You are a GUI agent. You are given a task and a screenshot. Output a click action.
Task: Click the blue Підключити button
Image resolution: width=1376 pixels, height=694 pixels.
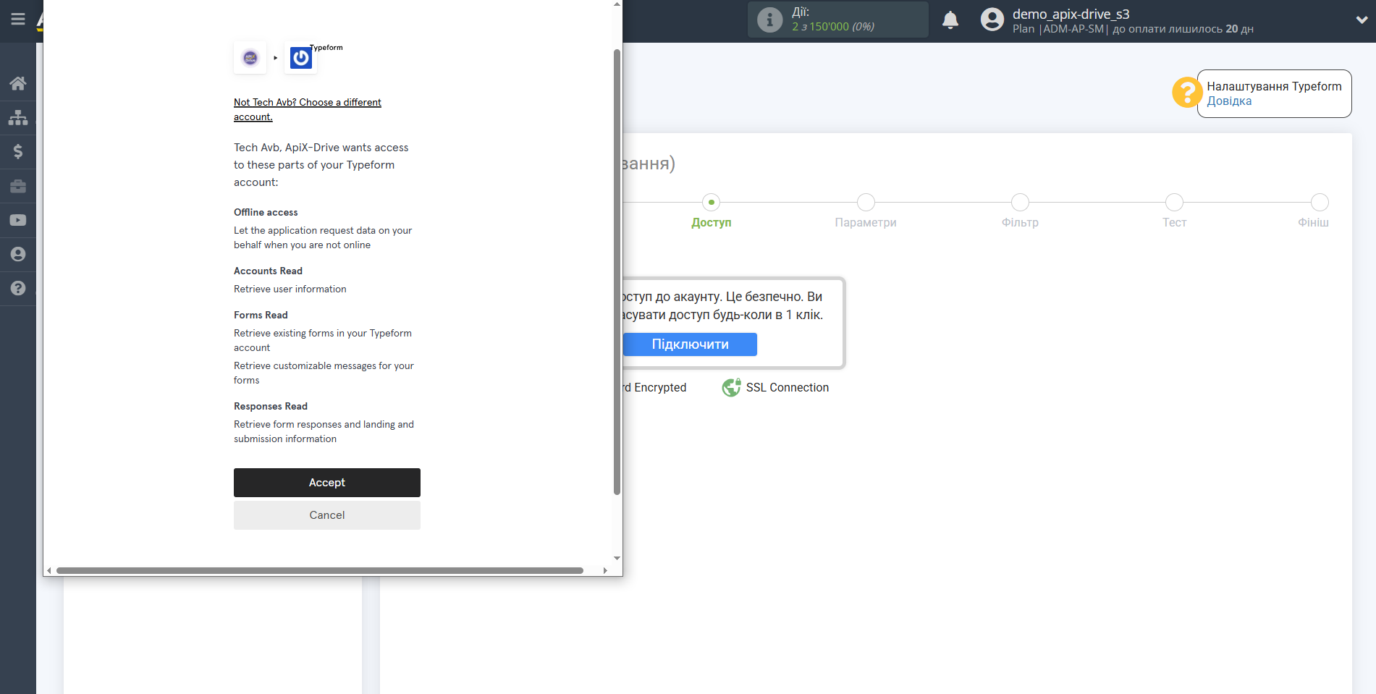pyautogui.click(x=690, y=344)
